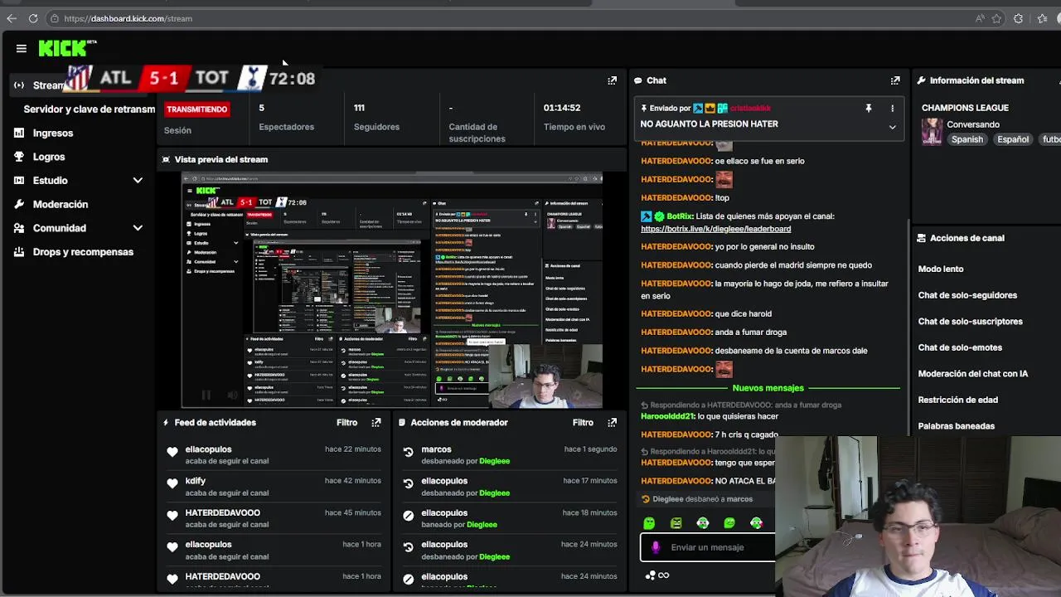
Task: Toggle Chat de solo-seguidores
Action: click(x=967, y=295)
